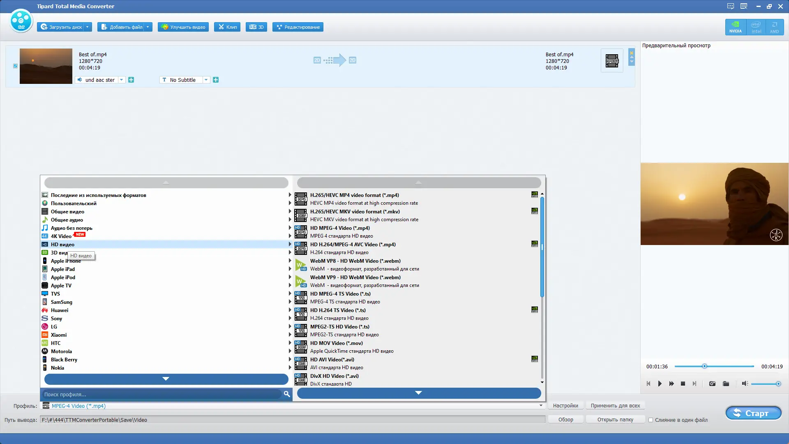
Task: Choose HD MOV Video format
Action: [x=336, y=343]
